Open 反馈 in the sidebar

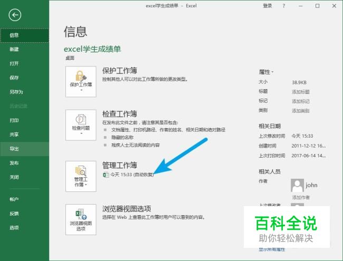pyautogui.click(x=24, y=214)
